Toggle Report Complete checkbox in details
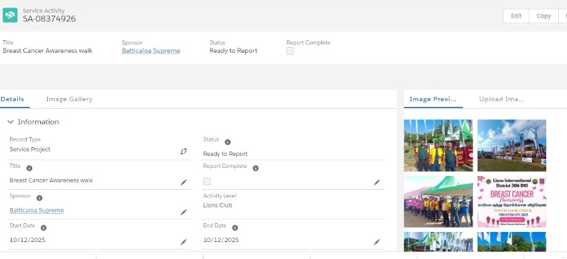567x259 pixels. [x=207, y=182]
